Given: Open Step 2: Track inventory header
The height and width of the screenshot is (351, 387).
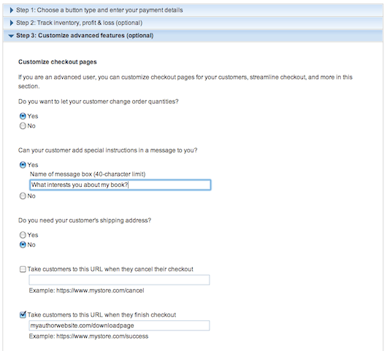Looking at the screenshot, I should 193,23.
